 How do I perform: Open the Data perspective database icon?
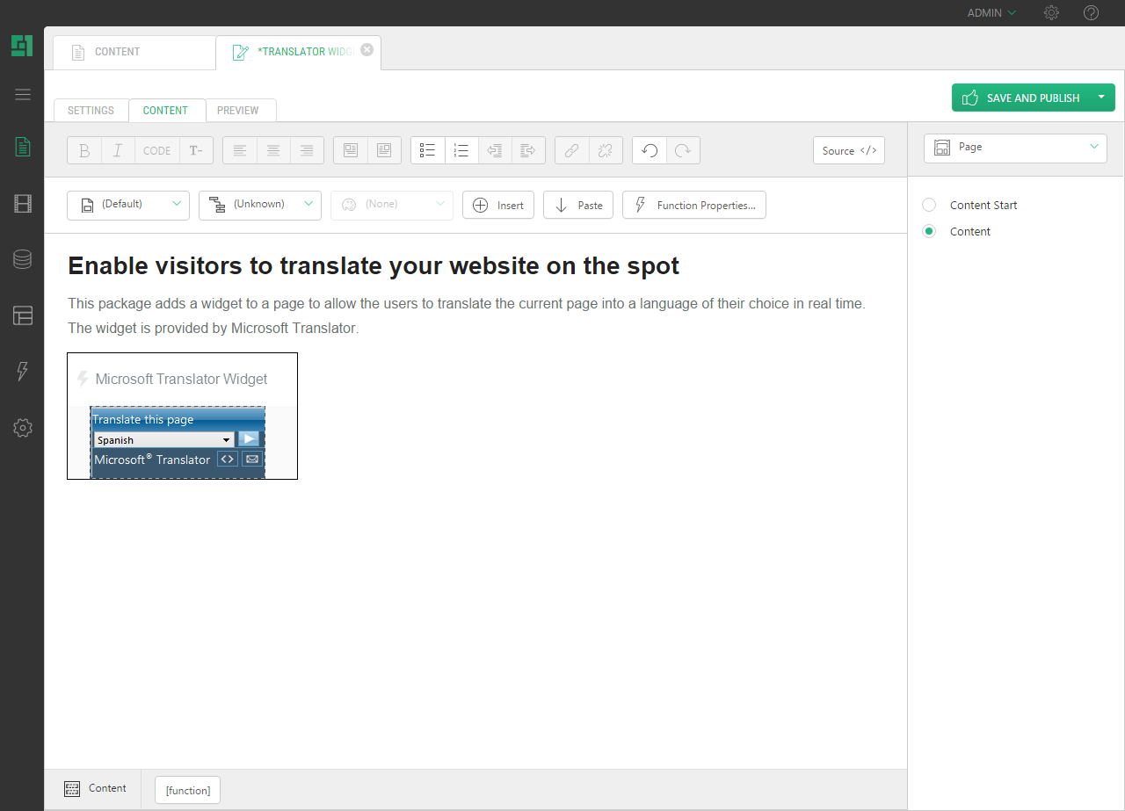coord(23,259)
